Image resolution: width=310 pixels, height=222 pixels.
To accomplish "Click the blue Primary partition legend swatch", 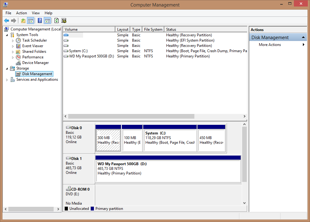I will click(x=92, y=209).
